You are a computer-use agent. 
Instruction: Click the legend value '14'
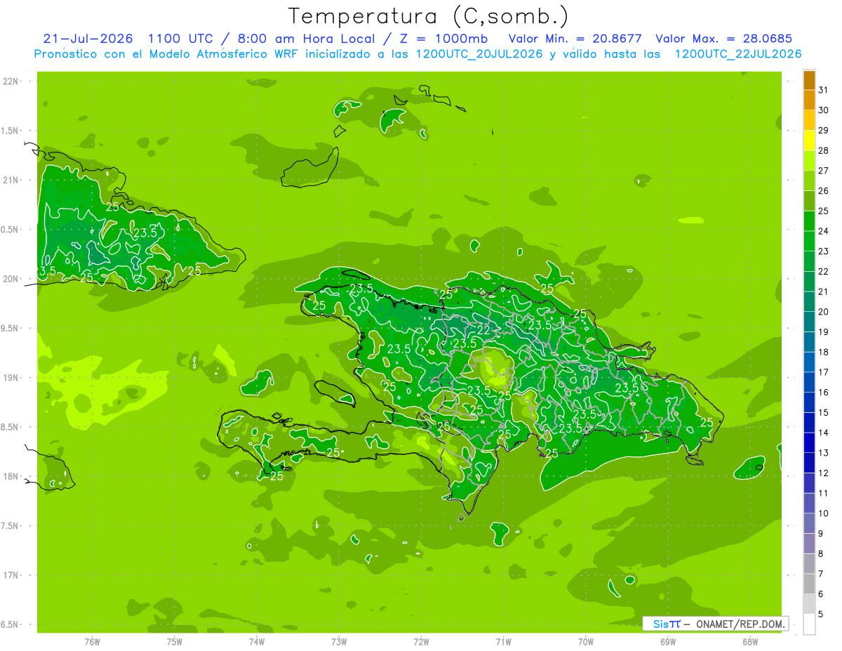tap(823, 433)
